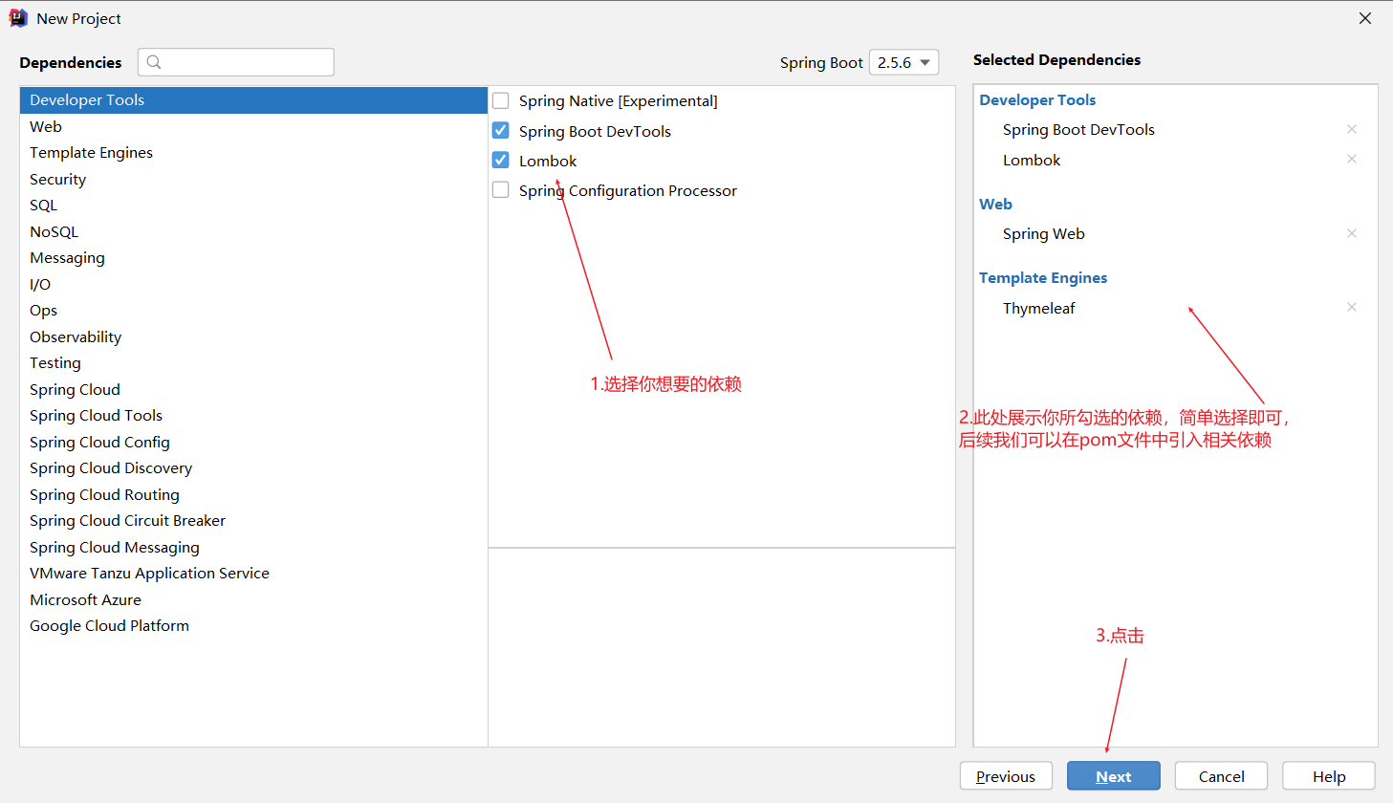Uncheck the Spring Boot DevTools dependency
Image resolution: width=1393 pixels, height=803 pixels.
pyautogui.click(x=500, y=130)
